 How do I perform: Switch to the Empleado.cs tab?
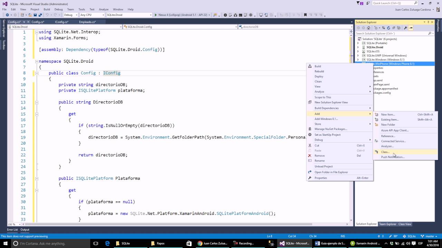87,22
